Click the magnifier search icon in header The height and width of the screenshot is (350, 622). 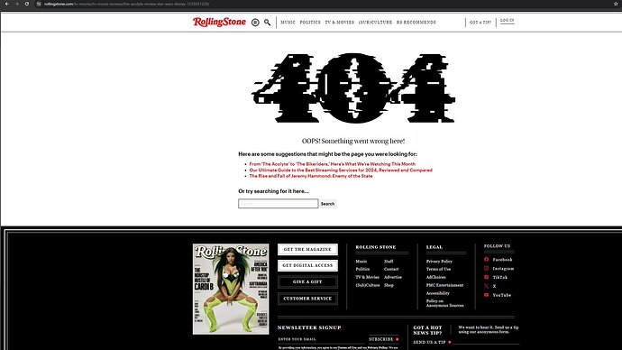(268, 23)
